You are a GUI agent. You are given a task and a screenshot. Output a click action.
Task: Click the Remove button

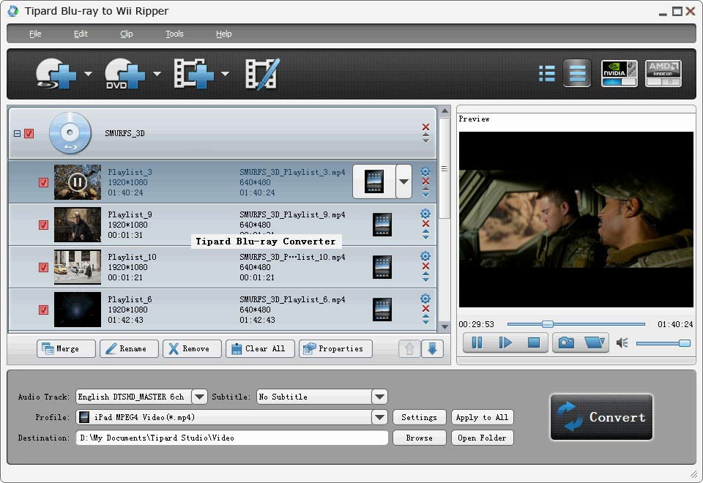(192, 348)
